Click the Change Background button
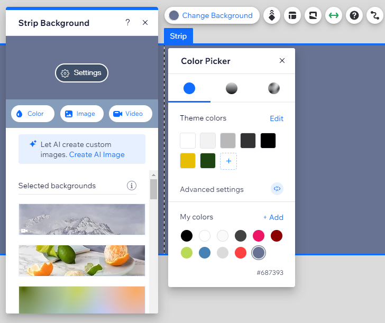The height and width of the screenshot is (323, 385). coord(212,15)
